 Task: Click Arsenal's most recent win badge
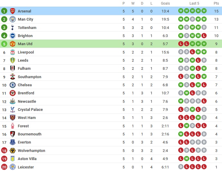(204, 11)
